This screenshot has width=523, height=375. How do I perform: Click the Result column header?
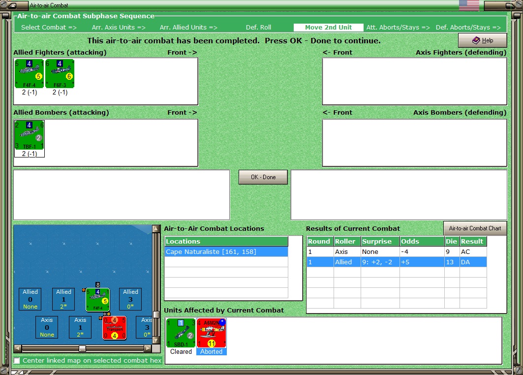click(x=473, y=241)
